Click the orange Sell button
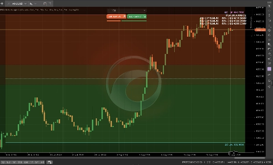Viewport: 273px width, 165px height. [x=116, y=16]
